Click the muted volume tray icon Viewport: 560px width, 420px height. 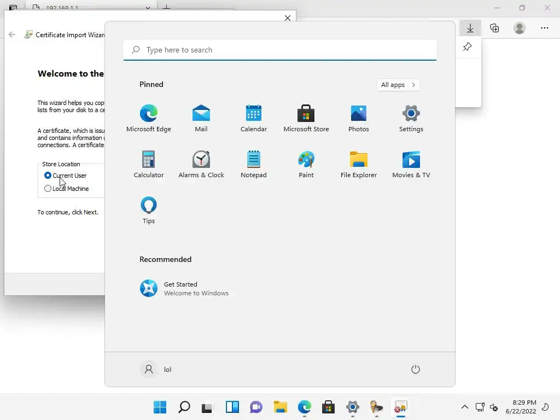[x=494, y=407]
